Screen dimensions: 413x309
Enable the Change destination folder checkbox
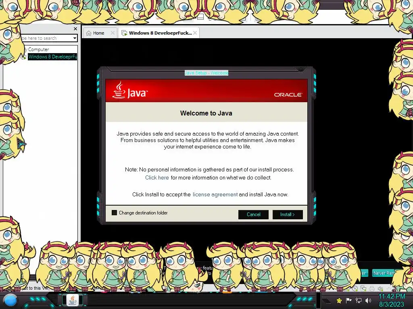point(114,212)
